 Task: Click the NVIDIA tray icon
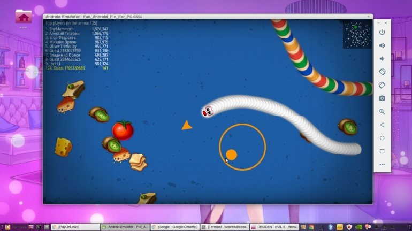pos(358,227)
